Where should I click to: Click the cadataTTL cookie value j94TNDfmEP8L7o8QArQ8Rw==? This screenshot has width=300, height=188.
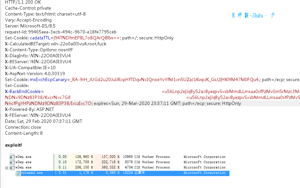pyautogui.click(x=86, y=38)
